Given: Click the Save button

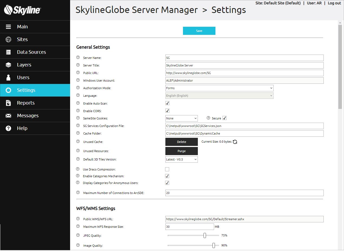Looking at the screenshot, I should point(199,31).
